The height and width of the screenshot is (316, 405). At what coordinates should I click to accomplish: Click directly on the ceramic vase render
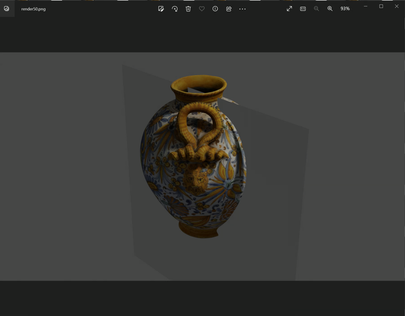192,162
